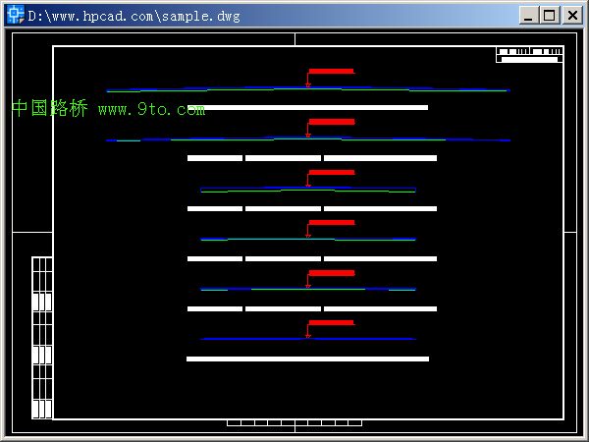Click the green Chinese watermark characters
Viewport: 589px width, 442px height.
pos(49,109)
